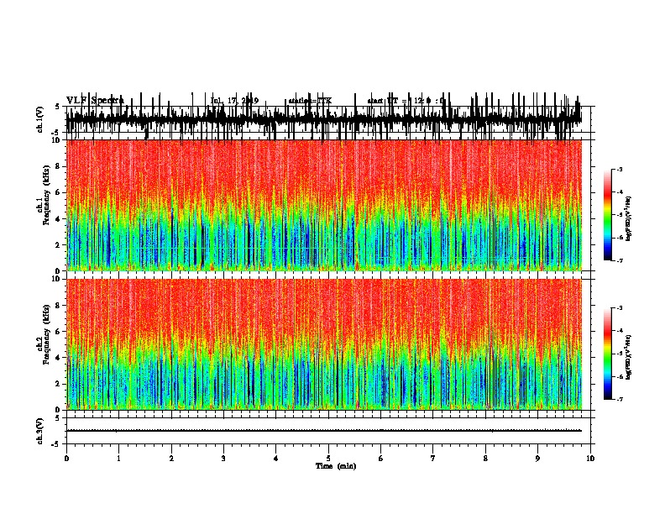Screen dimensions: 665x514
Task: Click the ch.2 spectrogram colorbar
Action: (608, 354)
